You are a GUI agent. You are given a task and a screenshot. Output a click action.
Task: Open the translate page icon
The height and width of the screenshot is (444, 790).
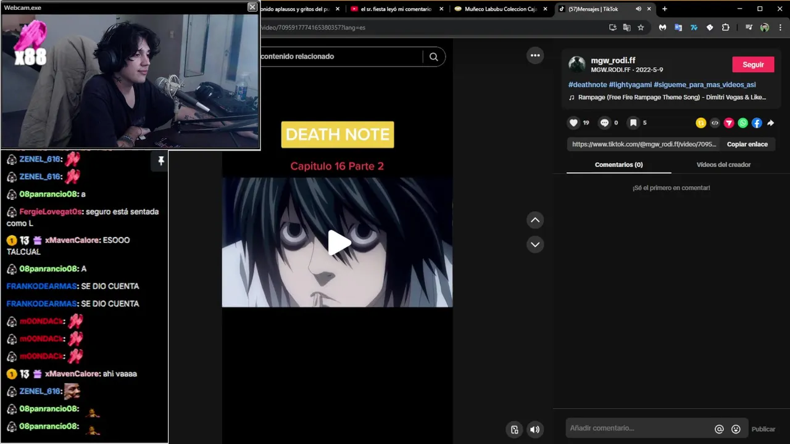[626, 27]
